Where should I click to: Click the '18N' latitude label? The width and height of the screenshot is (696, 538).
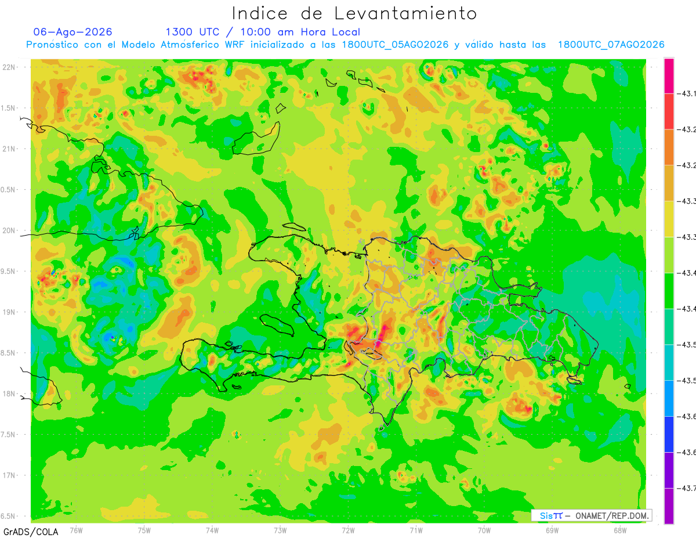[9, 393]
